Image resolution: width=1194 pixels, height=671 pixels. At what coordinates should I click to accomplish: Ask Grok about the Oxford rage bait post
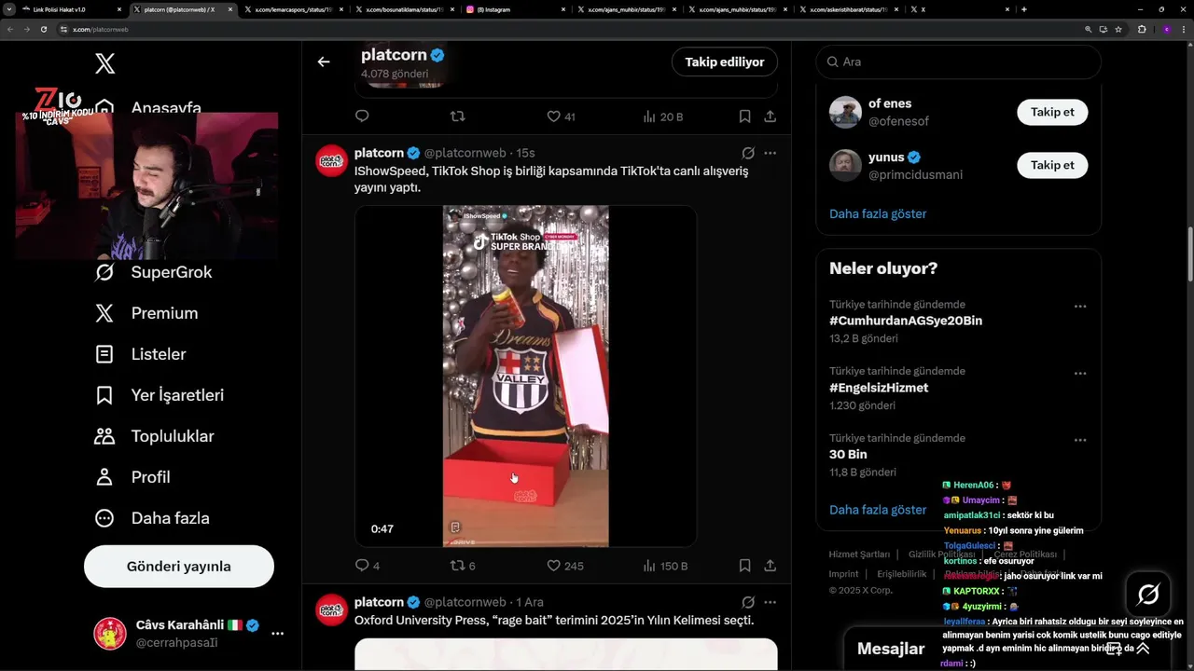click(748, 602)
